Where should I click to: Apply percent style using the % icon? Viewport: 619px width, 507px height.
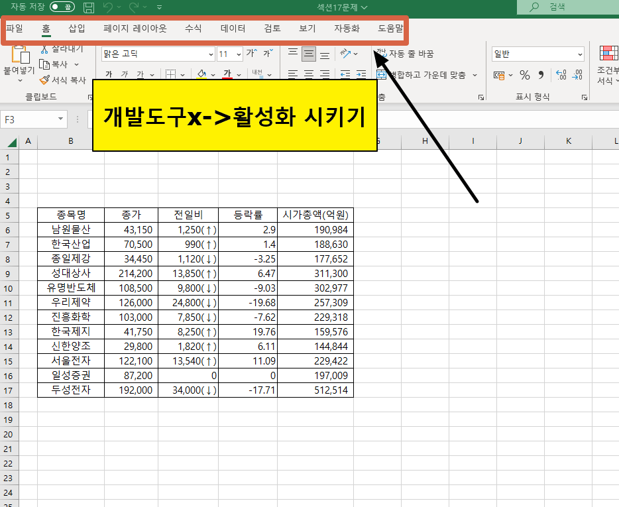524,76
